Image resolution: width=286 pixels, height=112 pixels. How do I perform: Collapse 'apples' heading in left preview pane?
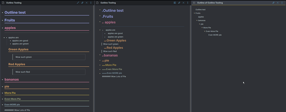pyautogui.click(x=2, y=28)
